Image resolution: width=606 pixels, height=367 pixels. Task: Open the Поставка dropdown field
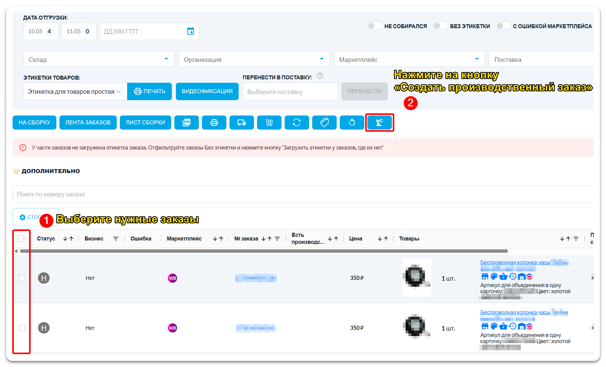point(541,59)
